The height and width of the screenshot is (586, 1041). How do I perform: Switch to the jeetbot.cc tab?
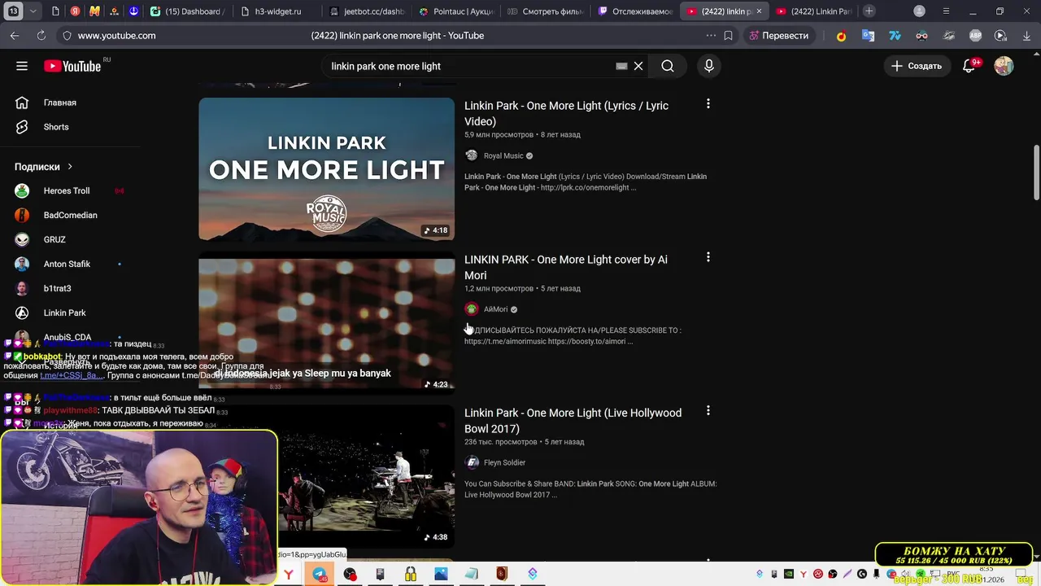[368, 11]
